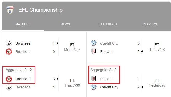Click the EFL Championship league logo

click(10, 10)
